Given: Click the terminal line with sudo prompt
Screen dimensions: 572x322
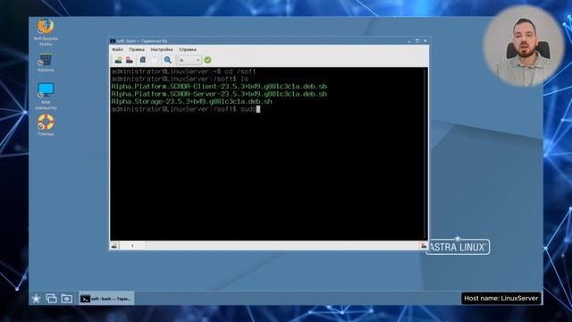Looking at the screenshot, I should point(185,109).
